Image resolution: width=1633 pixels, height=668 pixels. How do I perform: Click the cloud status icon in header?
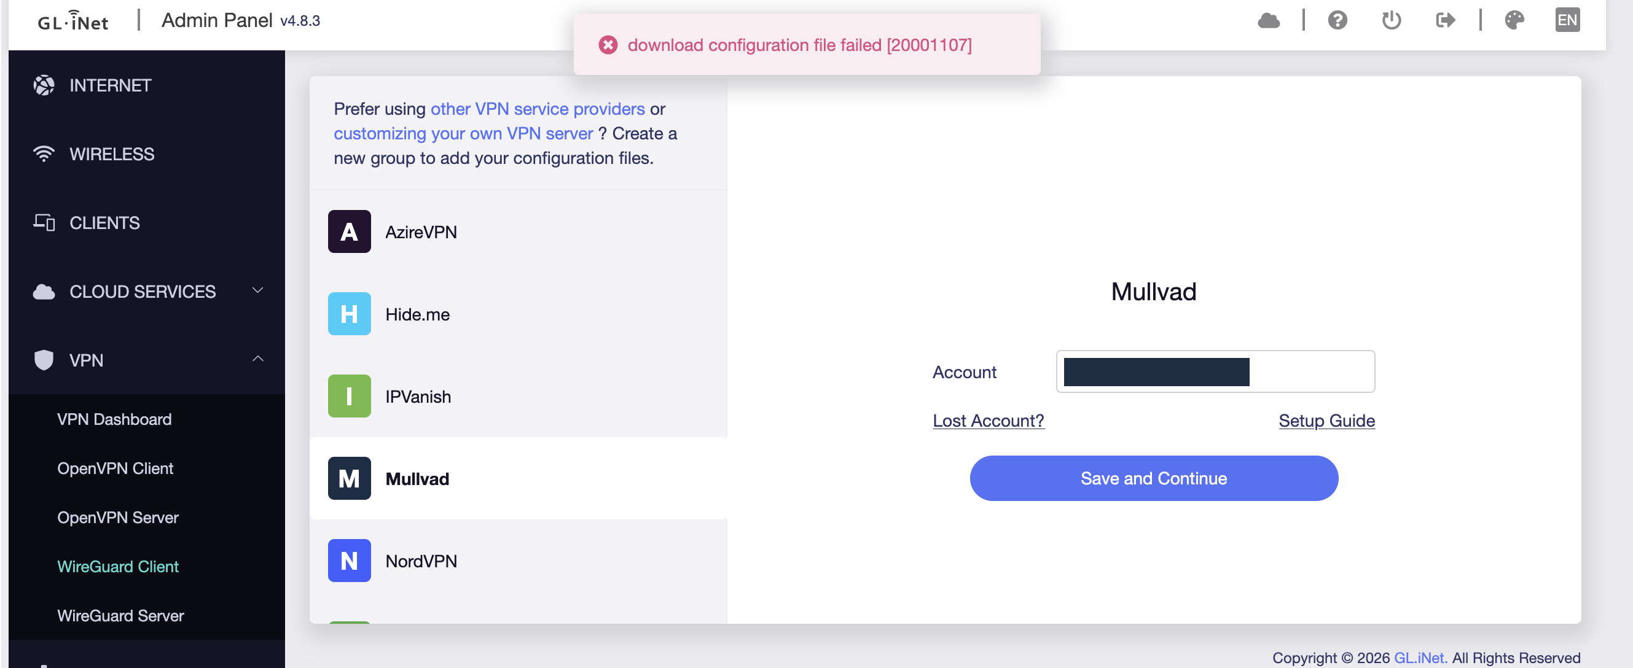(1269, 20)
